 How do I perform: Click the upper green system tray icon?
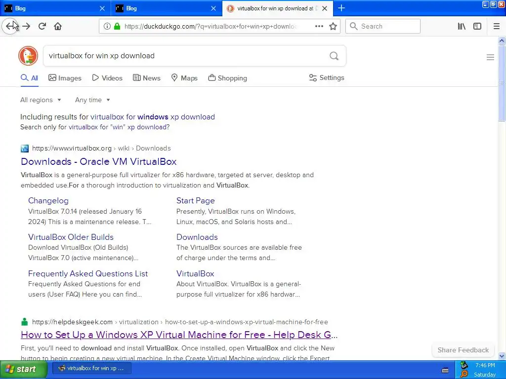(464, 365)
